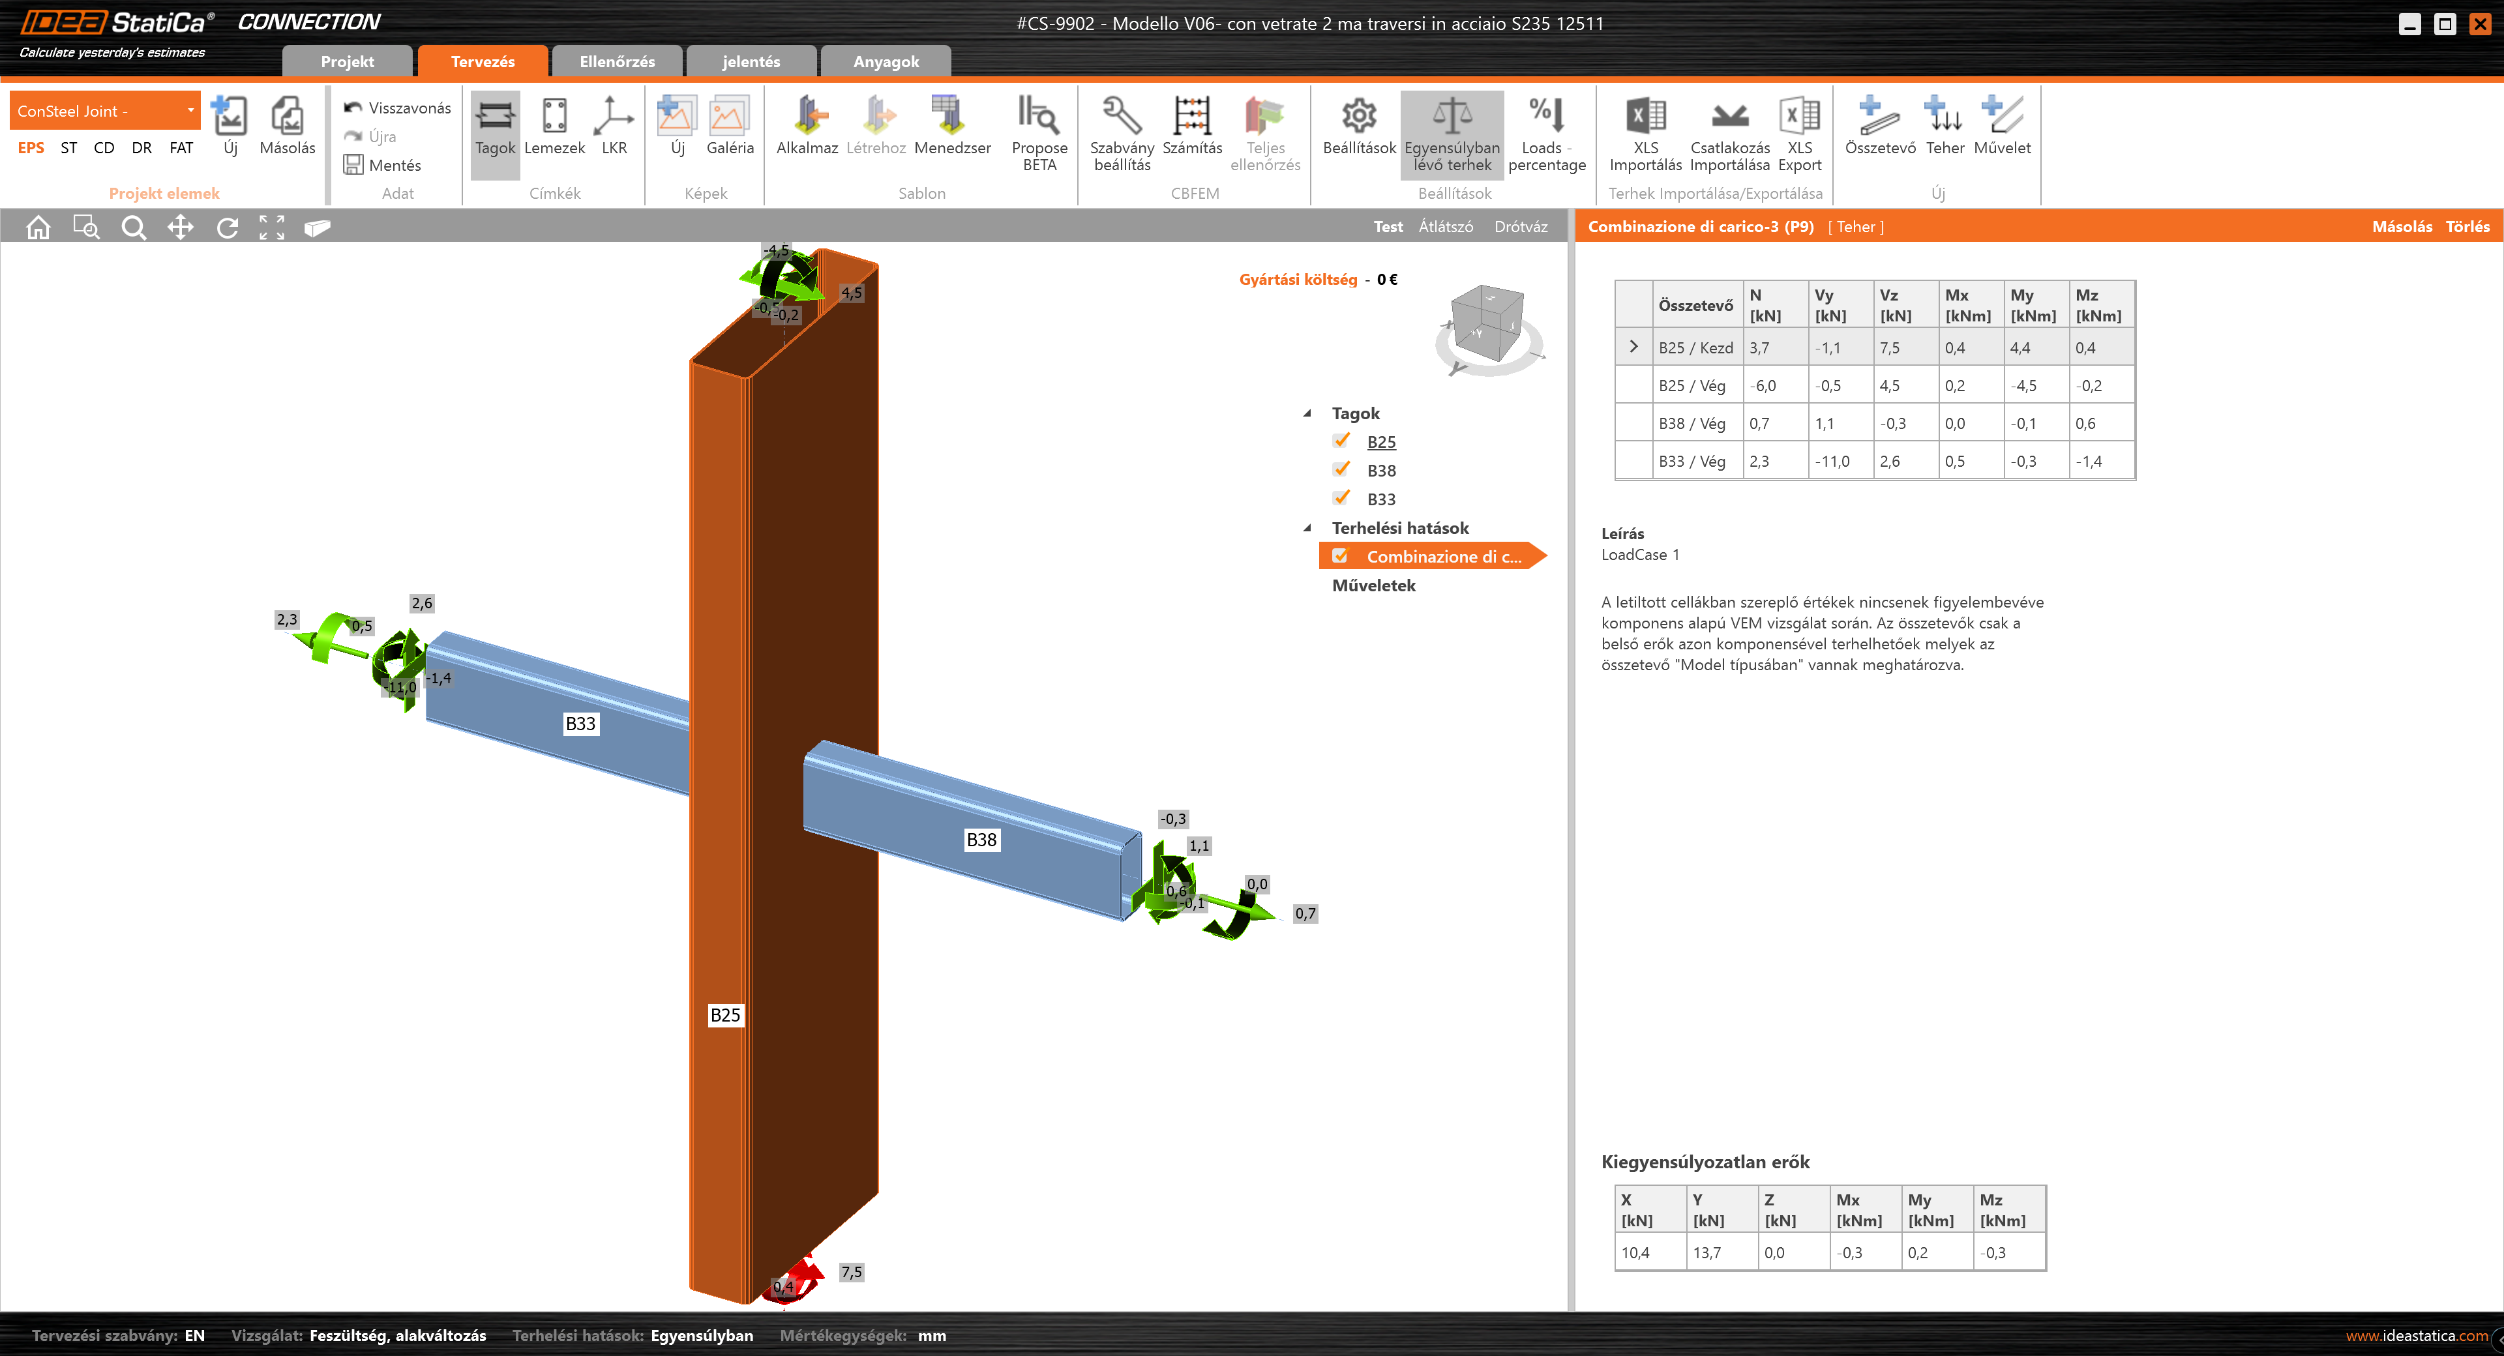Image resolution: width=2504 pixels, height=1356 pixels.
Task: Uncheck member B38 in the tree
Action: click(x=1341, y=469)
